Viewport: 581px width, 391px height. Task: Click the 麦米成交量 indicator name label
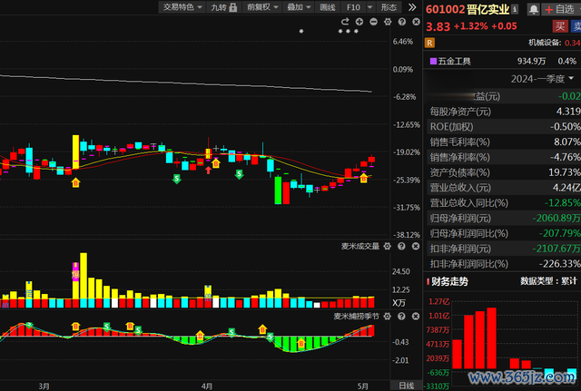click(360, 246)
